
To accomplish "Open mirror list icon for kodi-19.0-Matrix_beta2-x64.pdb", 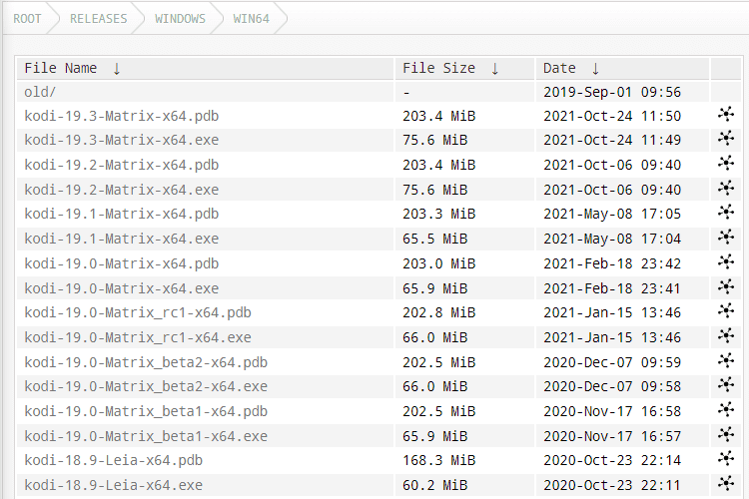I will [726, 360].
